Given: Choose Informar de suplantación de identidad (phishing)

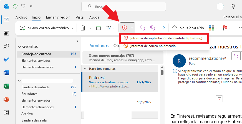Looking at the screenshot, I should [x=164, y=38].
